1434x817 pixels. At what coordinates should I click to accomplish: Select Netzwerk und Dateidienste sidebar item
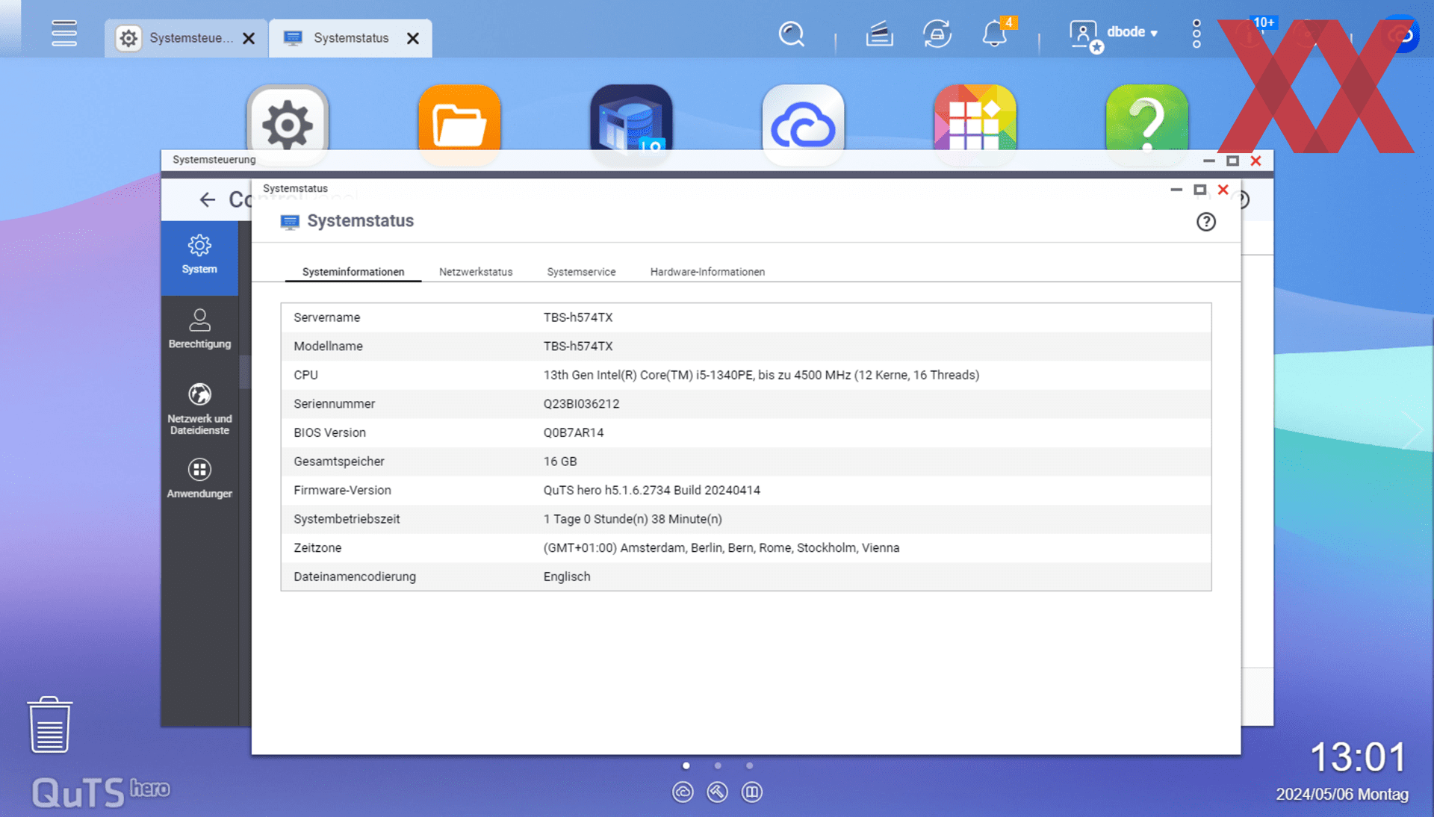point(199,408)
